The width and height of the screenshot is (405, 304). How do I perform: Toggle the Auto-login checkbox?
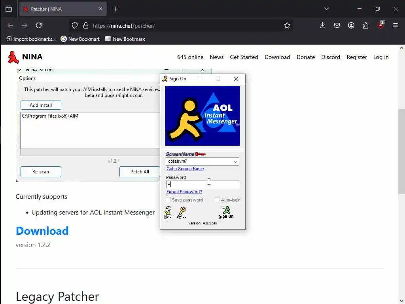click(x=217, y=200)
